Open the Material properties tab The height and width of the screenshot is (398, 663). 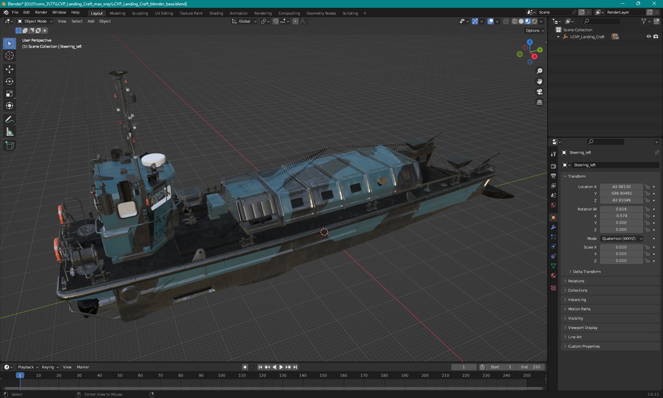tap(553, 276)
